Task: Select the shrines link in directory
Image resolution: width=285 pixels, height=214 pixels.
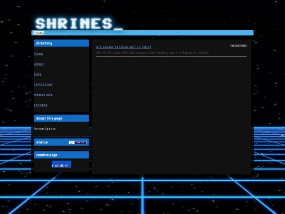Action: [x=41, y=105]
